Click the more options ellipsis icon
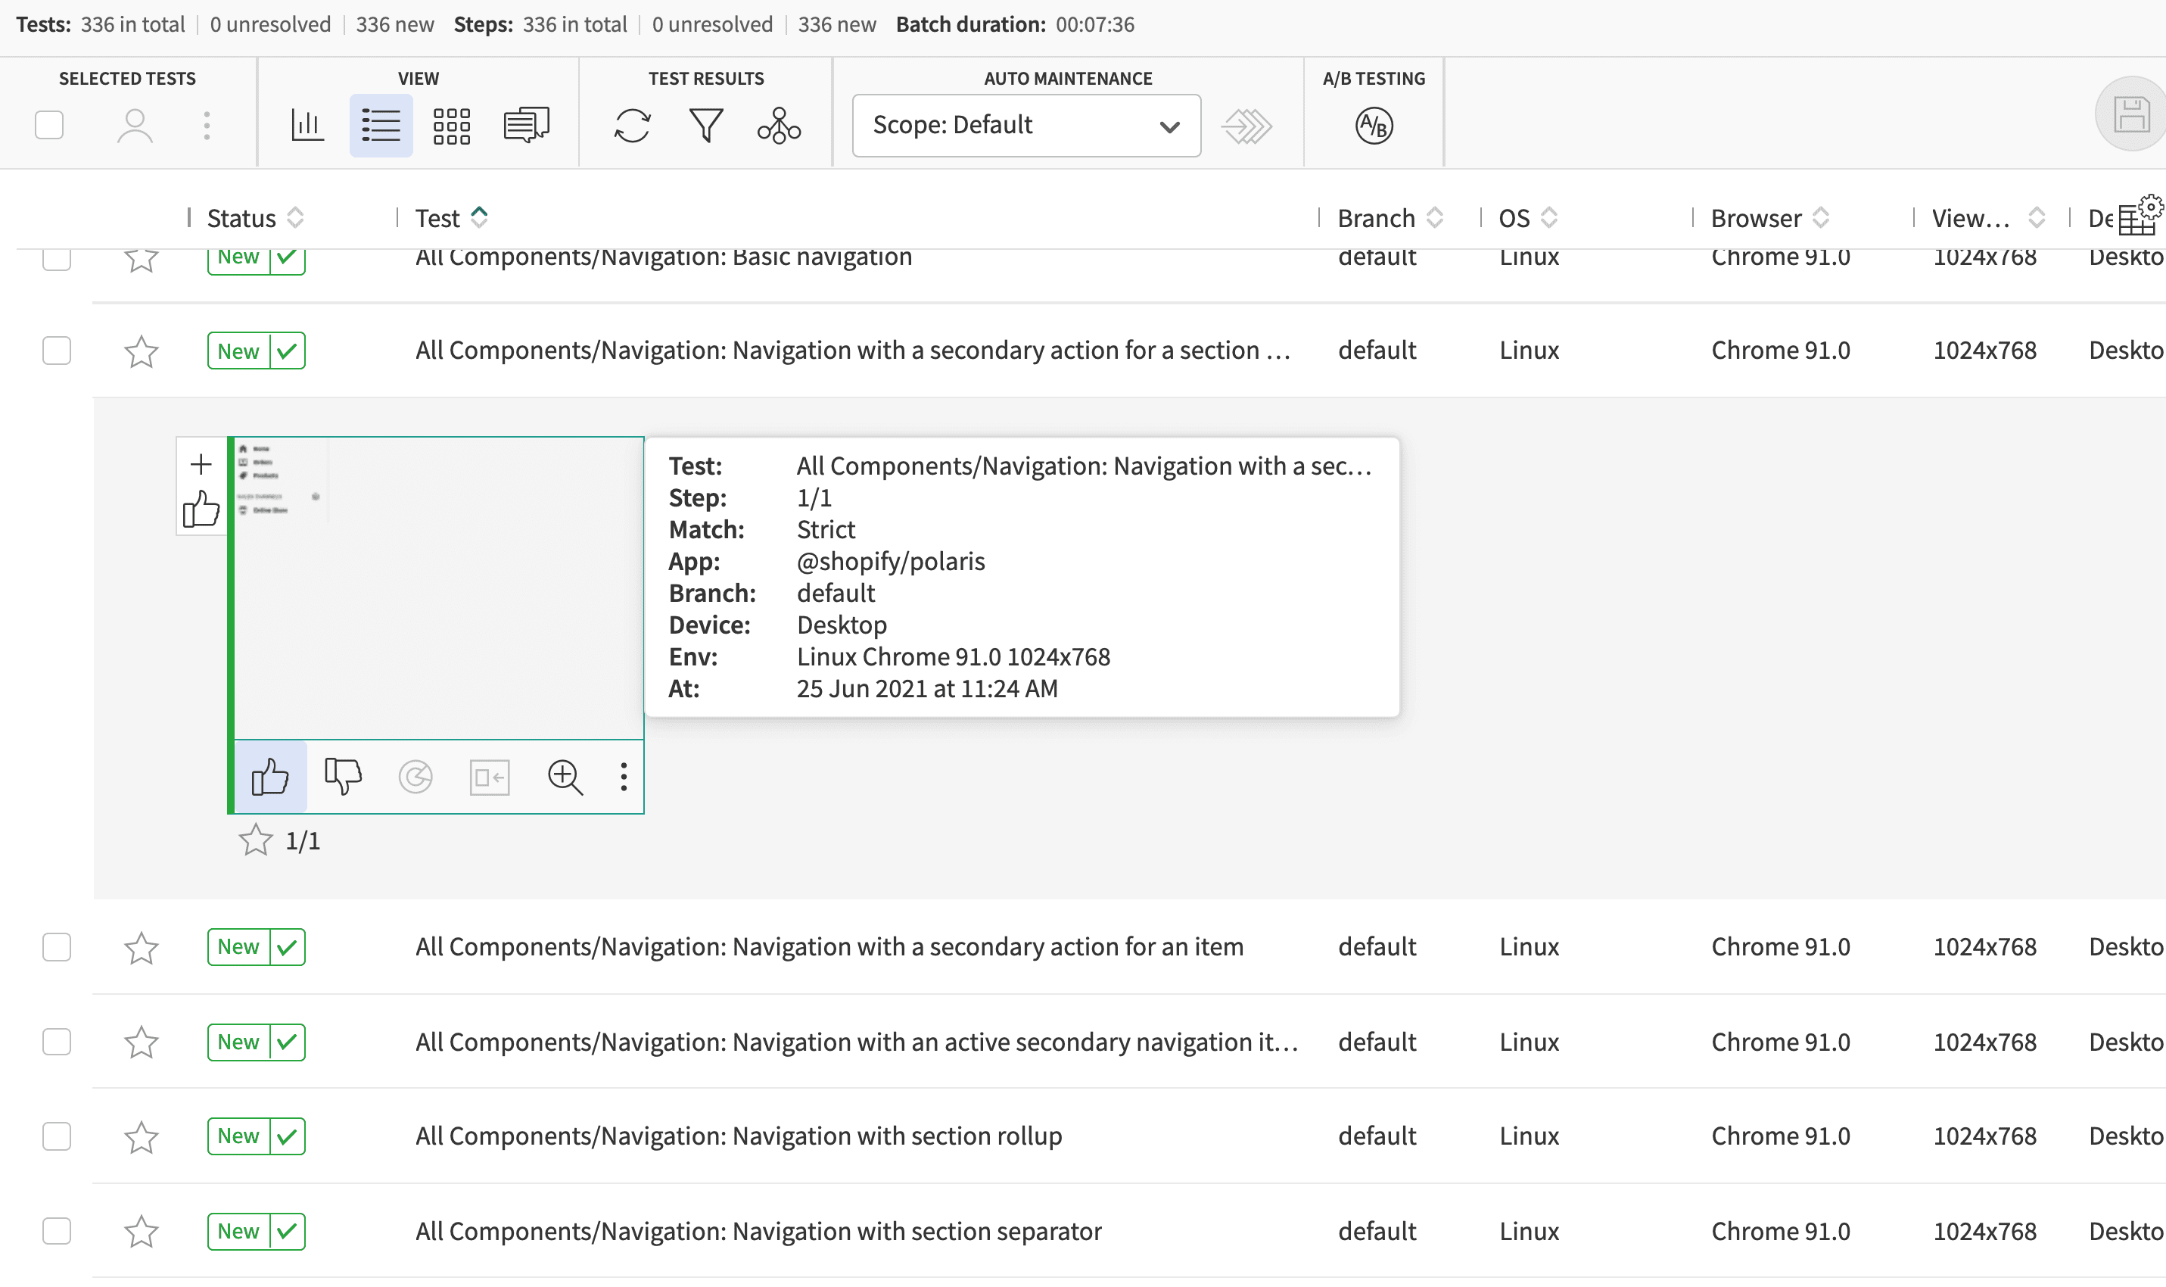Screen dimensions: 2166x1287 pos(623,777)
